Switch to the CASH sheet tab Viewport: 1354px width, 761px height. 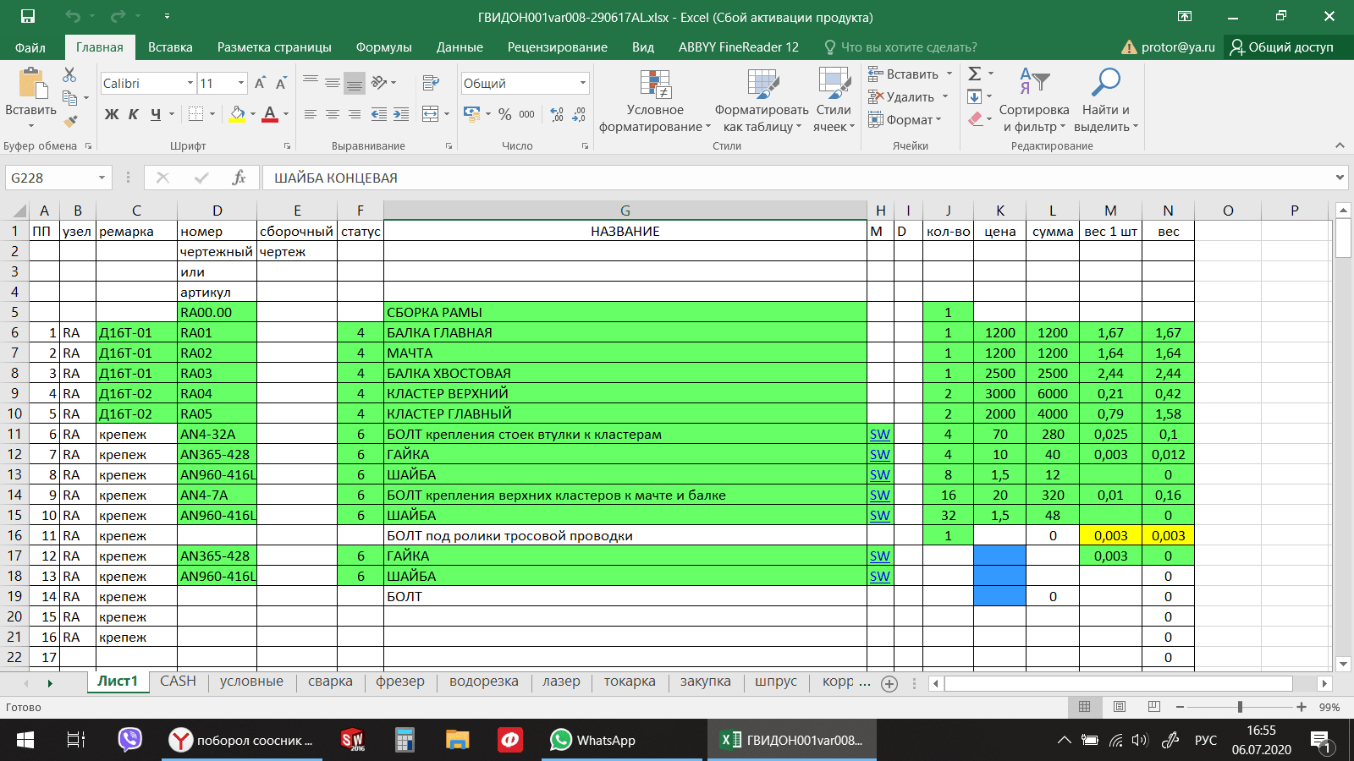pos(178,682)
